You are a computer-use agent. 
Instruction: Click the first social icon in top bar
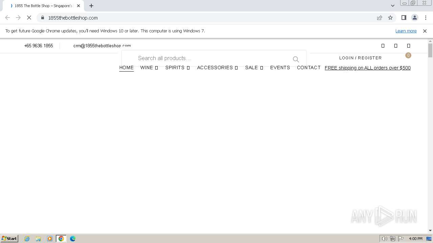point(383,46)
